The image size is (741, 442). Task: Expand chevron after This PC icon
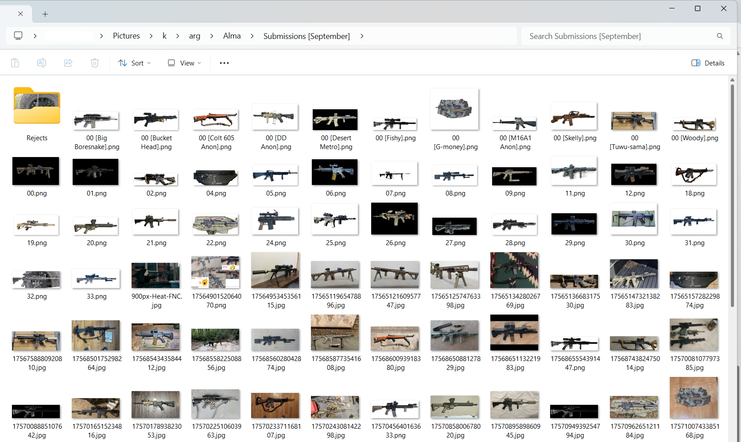click(x=35, y=36)
